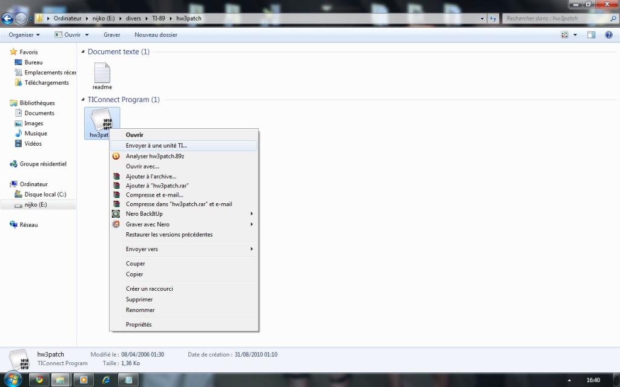Click the Back navigation arrow

[x=7, y=18]
